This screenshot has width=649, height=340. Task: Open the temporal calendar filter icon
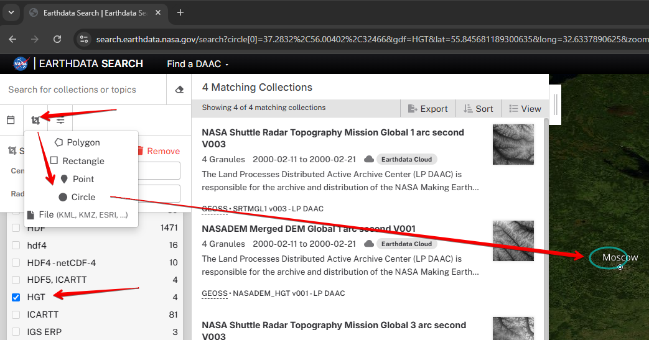11,120
